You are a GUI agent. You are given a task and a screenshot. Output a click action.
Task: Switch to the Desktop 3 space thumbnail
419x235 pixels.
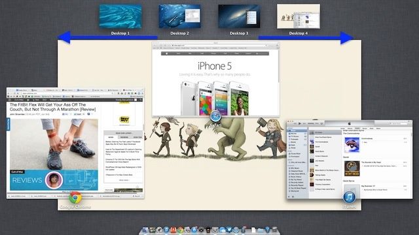click(239, 16)
